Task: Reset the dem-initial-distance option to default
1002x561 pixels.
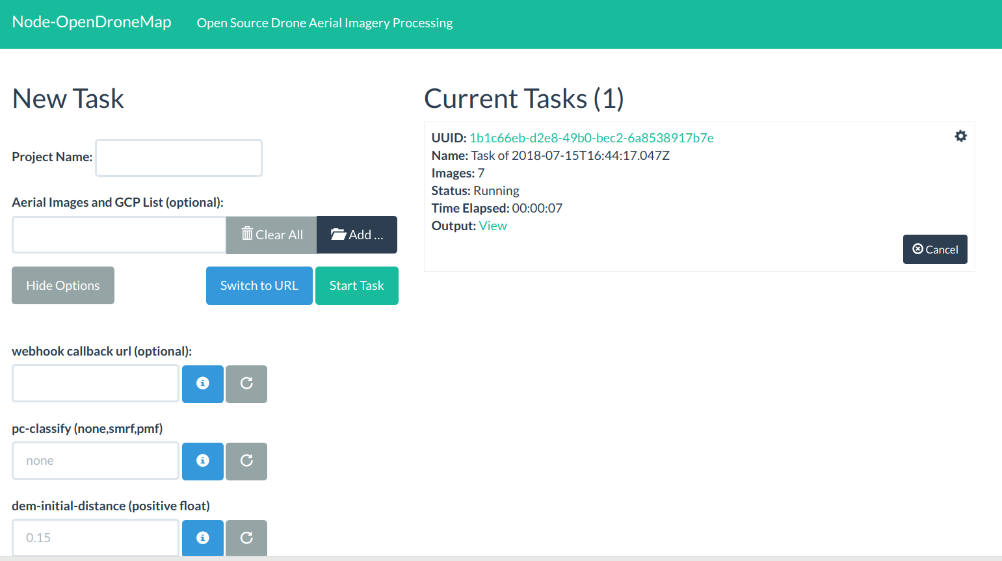Action: click(246, 538)
